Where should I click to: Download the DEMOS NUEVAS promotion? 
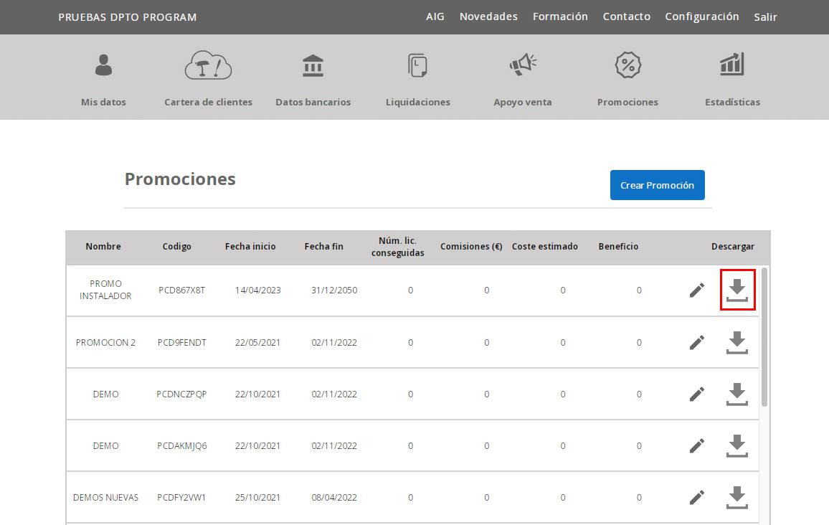pos(736,498)
